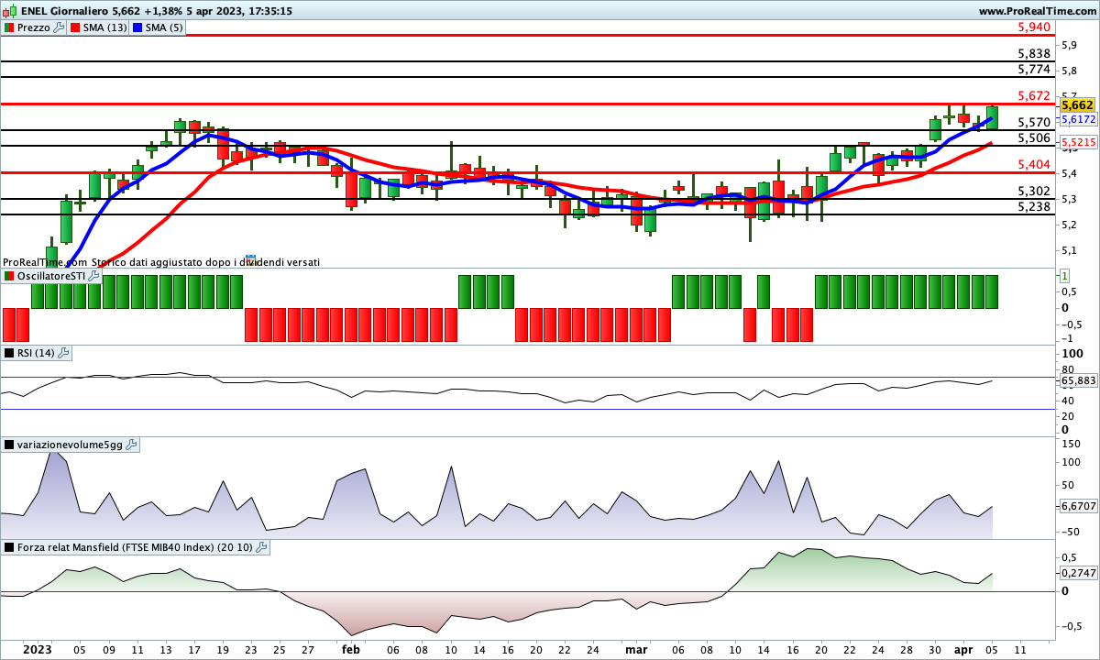Click the level label 5,570
The width and height of the screenshot is (1100, 660).
pos(1034,122)
